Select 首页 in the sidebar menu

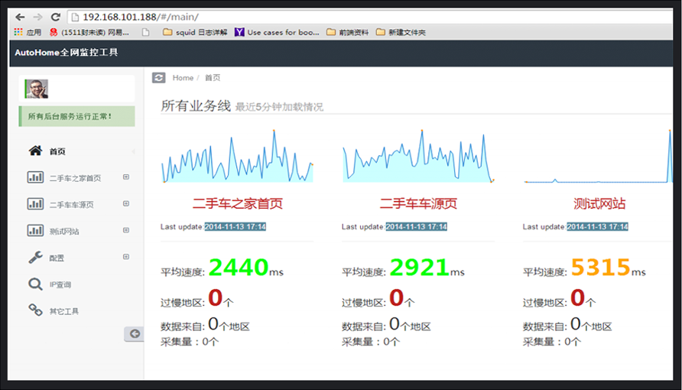57,151
